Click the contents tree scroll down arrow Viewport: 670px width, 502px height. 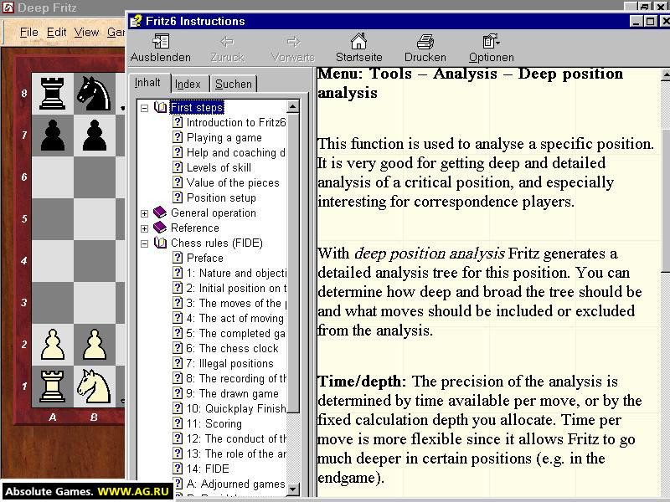tap(292, 489)
